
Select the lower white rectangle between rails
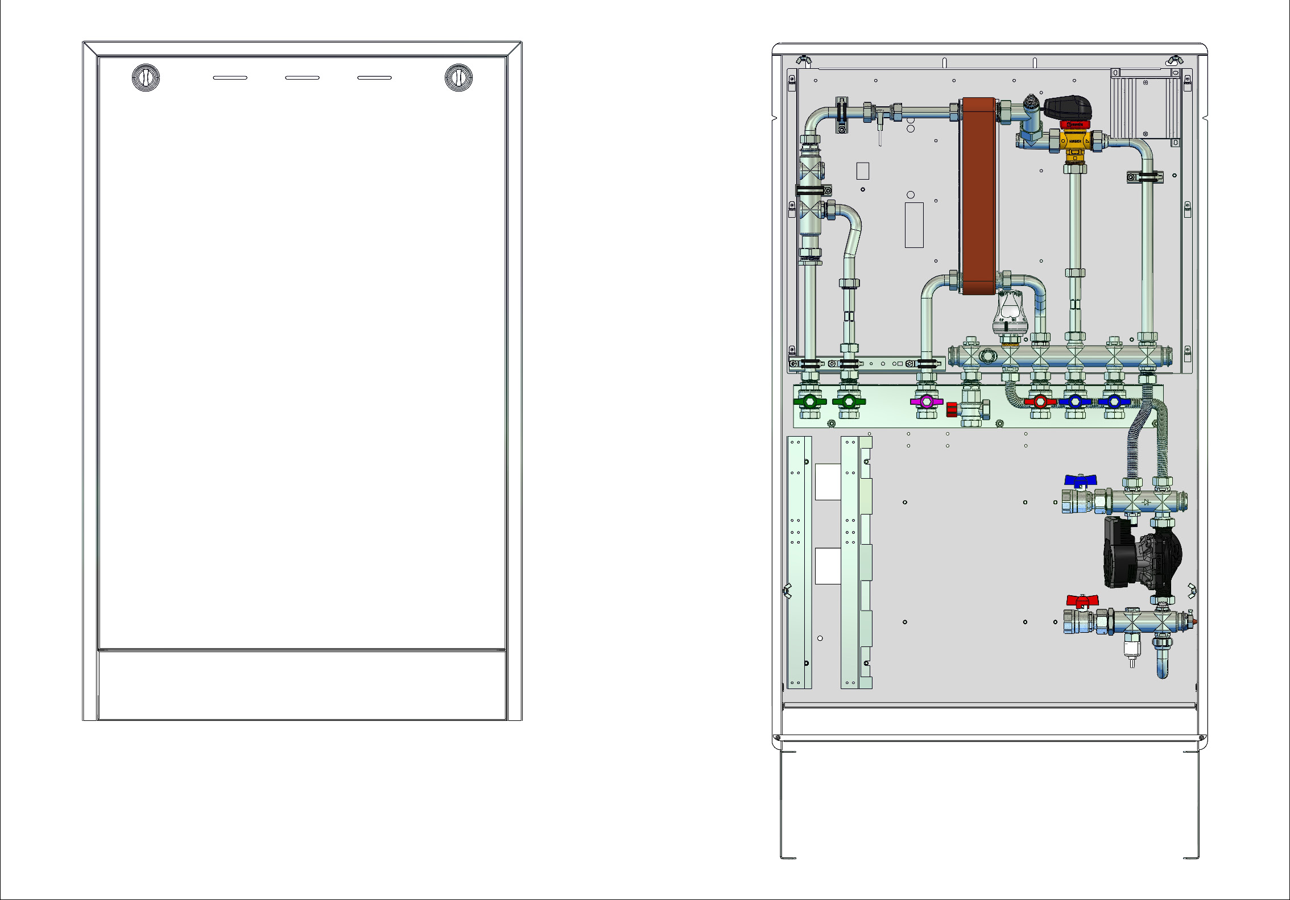point(828,566)
